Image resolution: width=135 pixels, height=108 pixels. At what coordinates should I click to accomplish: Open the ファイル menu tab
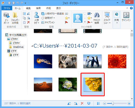(7, 8)
